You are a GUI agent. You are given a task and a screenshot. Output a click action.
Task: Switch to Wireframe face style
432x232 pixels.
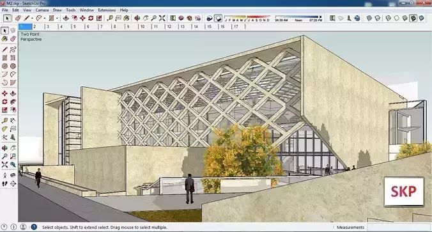[388, 18]
